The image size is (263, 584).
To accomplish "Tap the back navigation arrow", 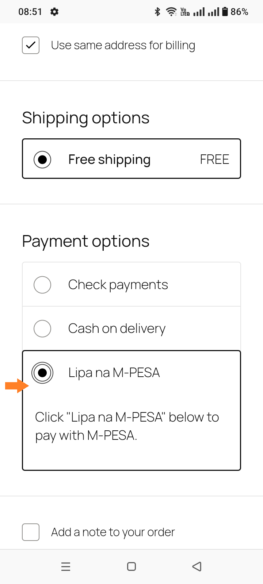I will (197, 566).
